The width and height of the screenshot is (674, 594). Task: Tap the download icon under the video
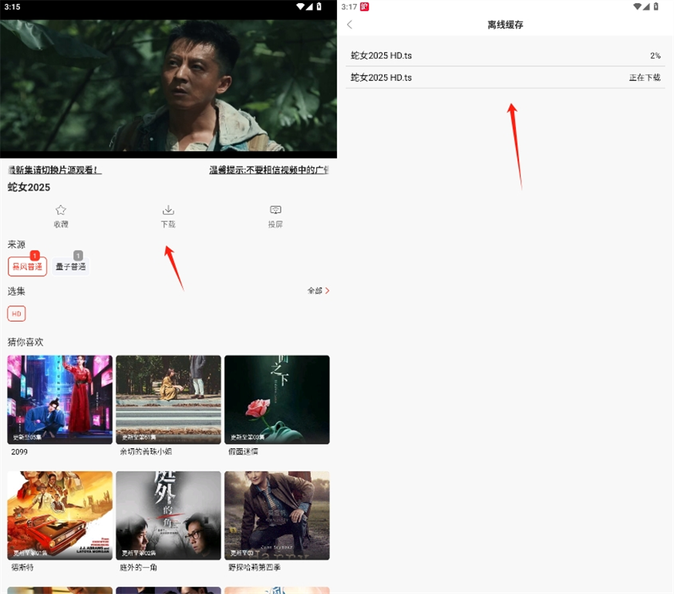168,210
